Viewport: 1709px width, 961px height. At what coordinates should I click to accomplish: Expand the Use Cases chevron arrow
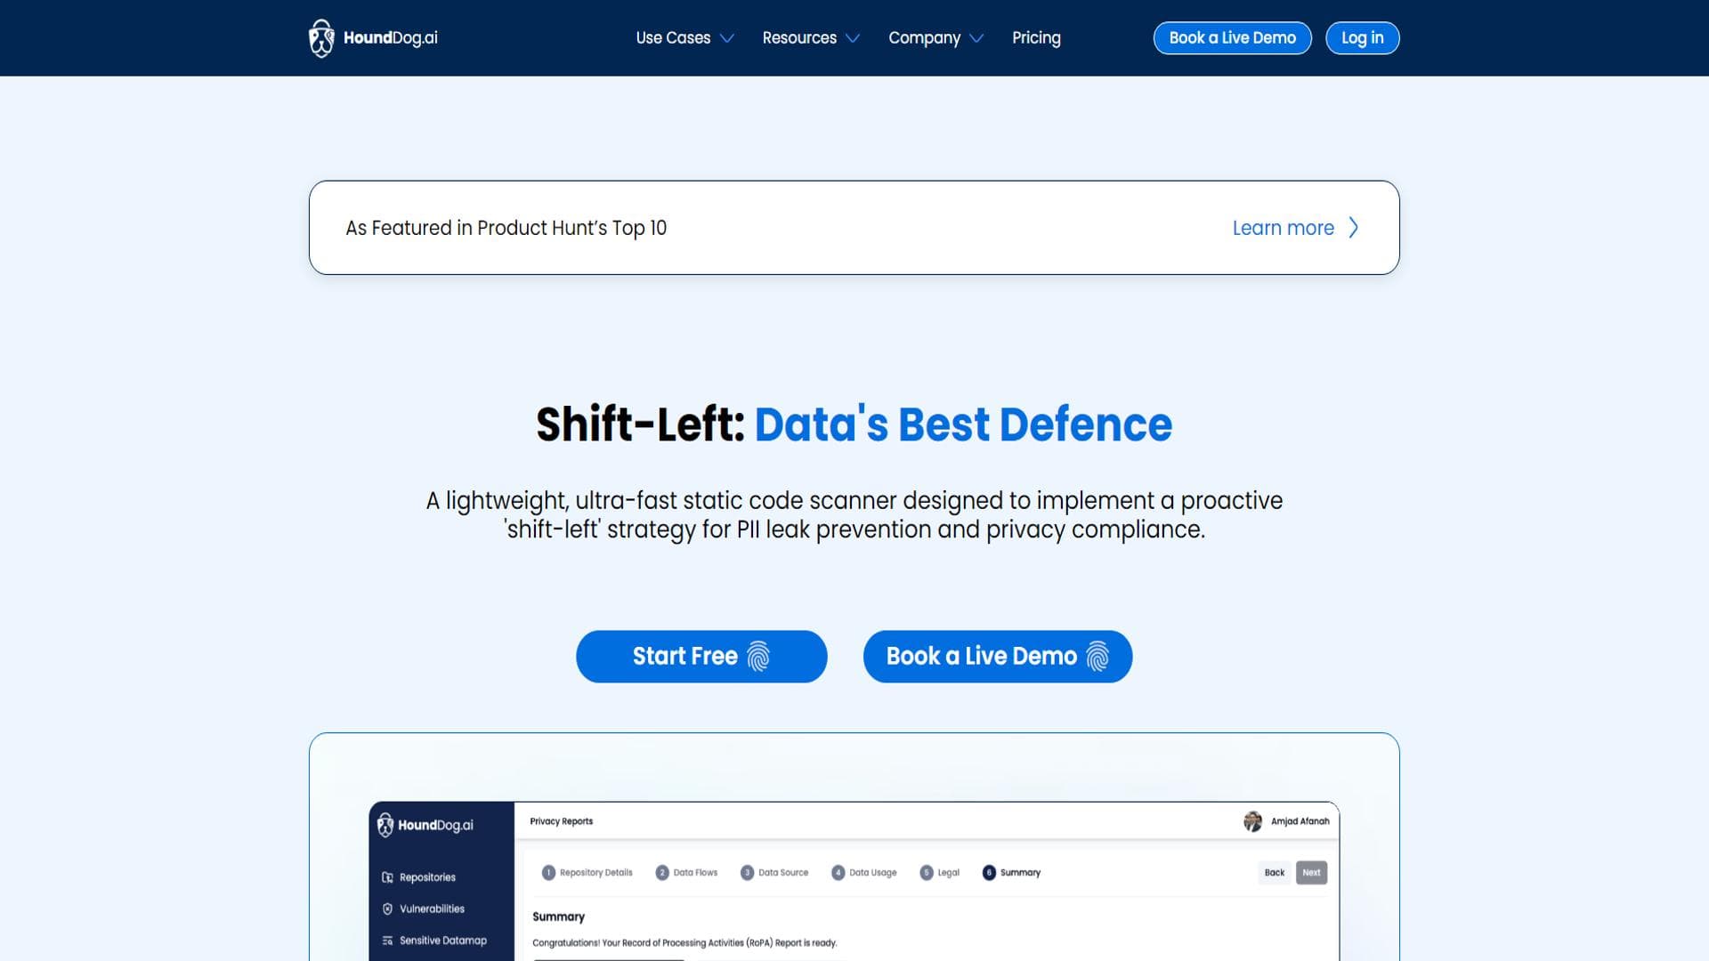tap(727, 38)
